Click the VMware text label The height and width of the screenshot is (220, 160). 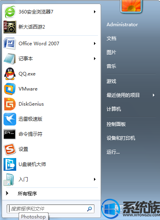[x=28, y=89]
